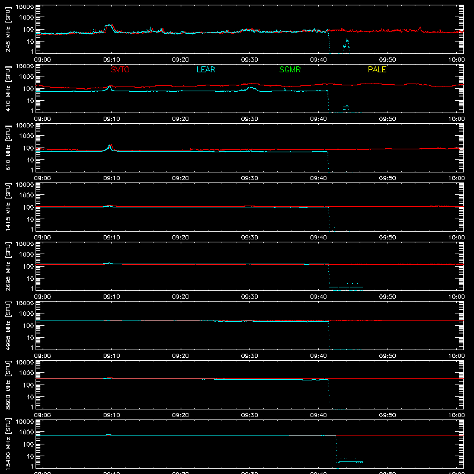Select the 1415 MHz [SFU] axis title
Screen dimensions: 474x474
click(8, 207)
